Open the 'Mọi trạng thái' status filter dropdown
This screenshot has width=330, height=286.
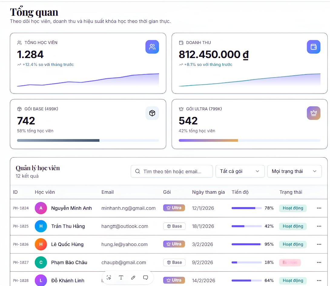pos(295,171)
